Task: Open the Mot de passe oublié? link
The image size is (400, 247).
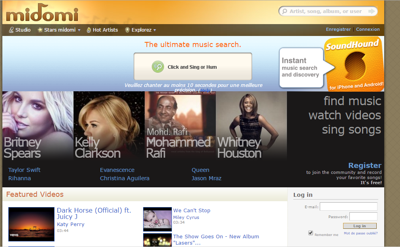Action: 360,233
